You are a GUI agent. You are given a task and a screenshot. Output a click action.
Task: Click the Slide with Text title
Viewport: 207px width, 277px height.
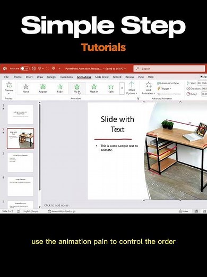(117, 124)
